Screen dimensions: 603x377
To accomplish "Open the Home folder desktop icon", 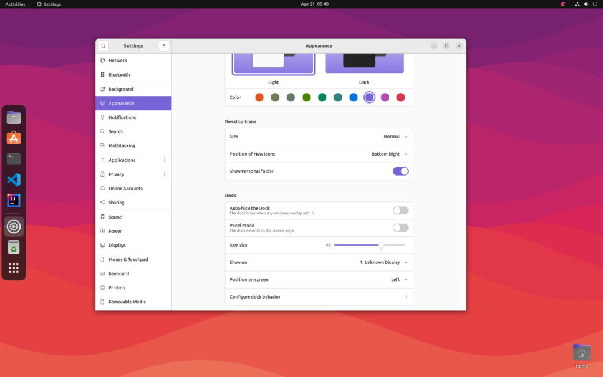I will 581,353.
